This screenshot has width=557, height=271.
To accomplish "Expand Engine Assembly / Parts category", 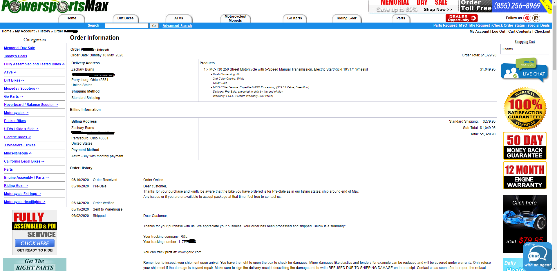I will [x=26, y=178].
